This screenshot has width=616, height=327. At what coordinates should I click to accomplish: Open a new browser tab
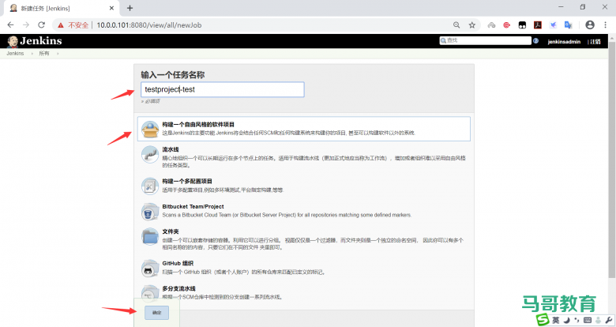click(x=130, y=8)
